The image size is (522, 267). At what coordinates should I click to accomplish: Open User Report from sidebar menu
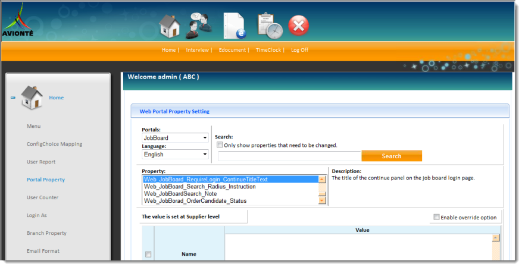tap(41, 162)
